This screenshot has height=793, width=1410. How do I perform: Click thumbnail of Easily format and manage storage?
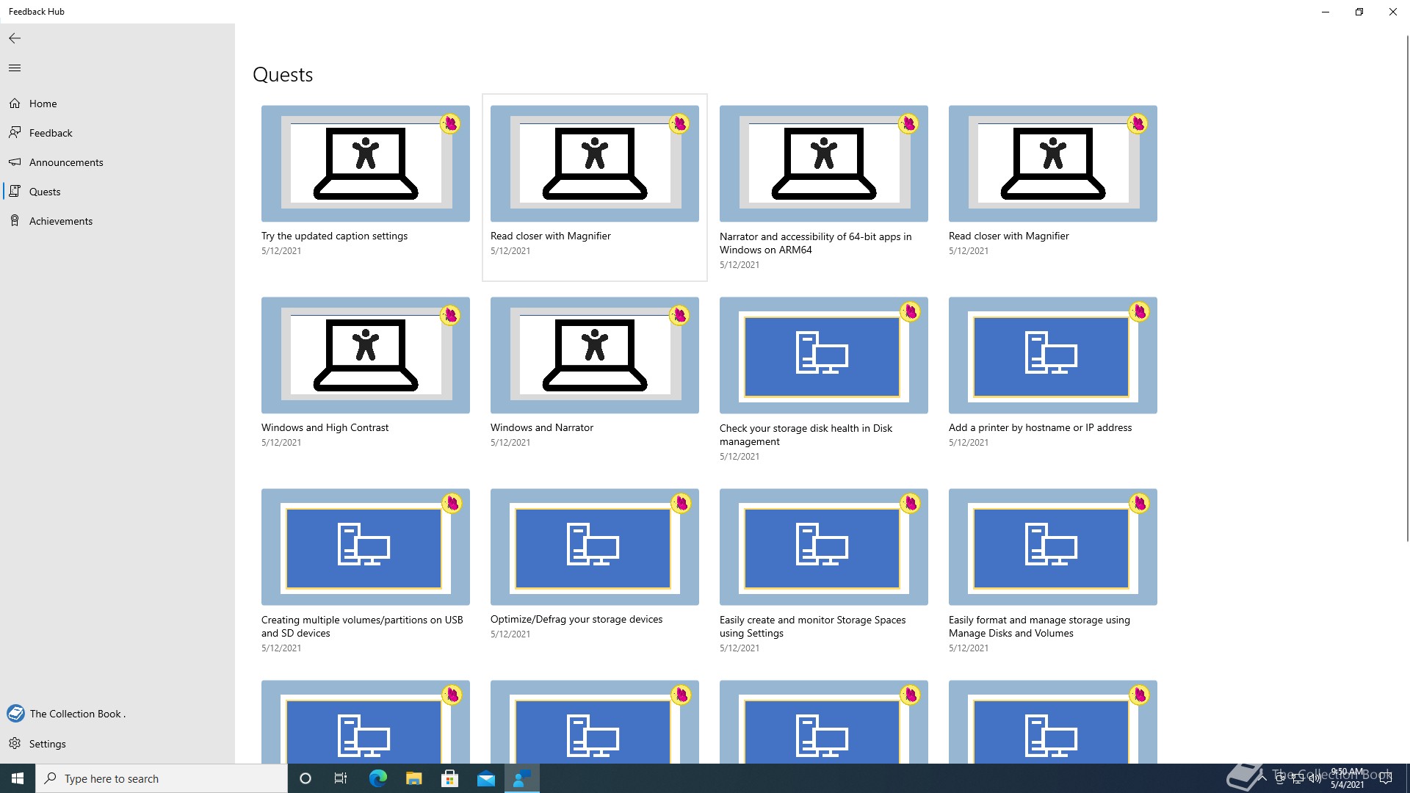pos(1053,547)
